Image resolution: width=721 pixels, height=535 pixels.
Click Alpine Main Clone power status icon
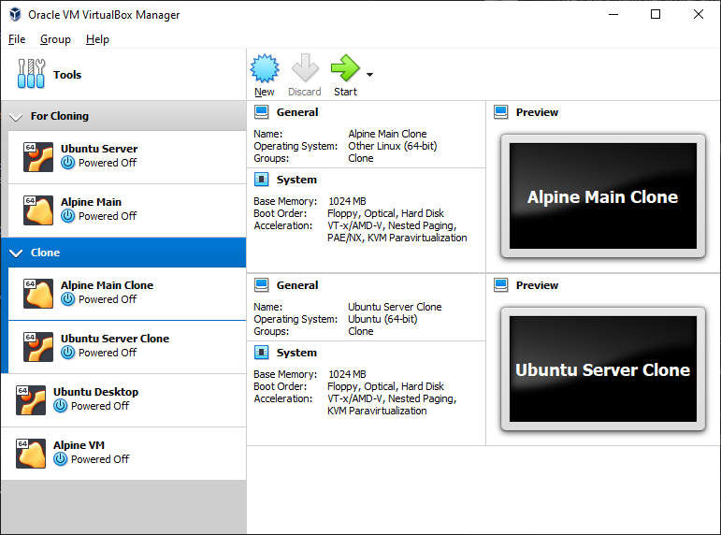[x=68, y=299]
